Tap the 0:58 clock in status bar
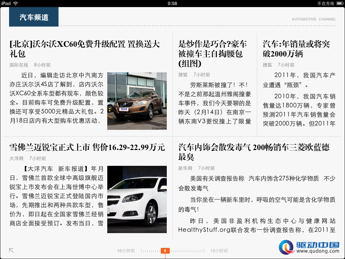The height and width of the screenshot is (259, 345). click(172, 3)
